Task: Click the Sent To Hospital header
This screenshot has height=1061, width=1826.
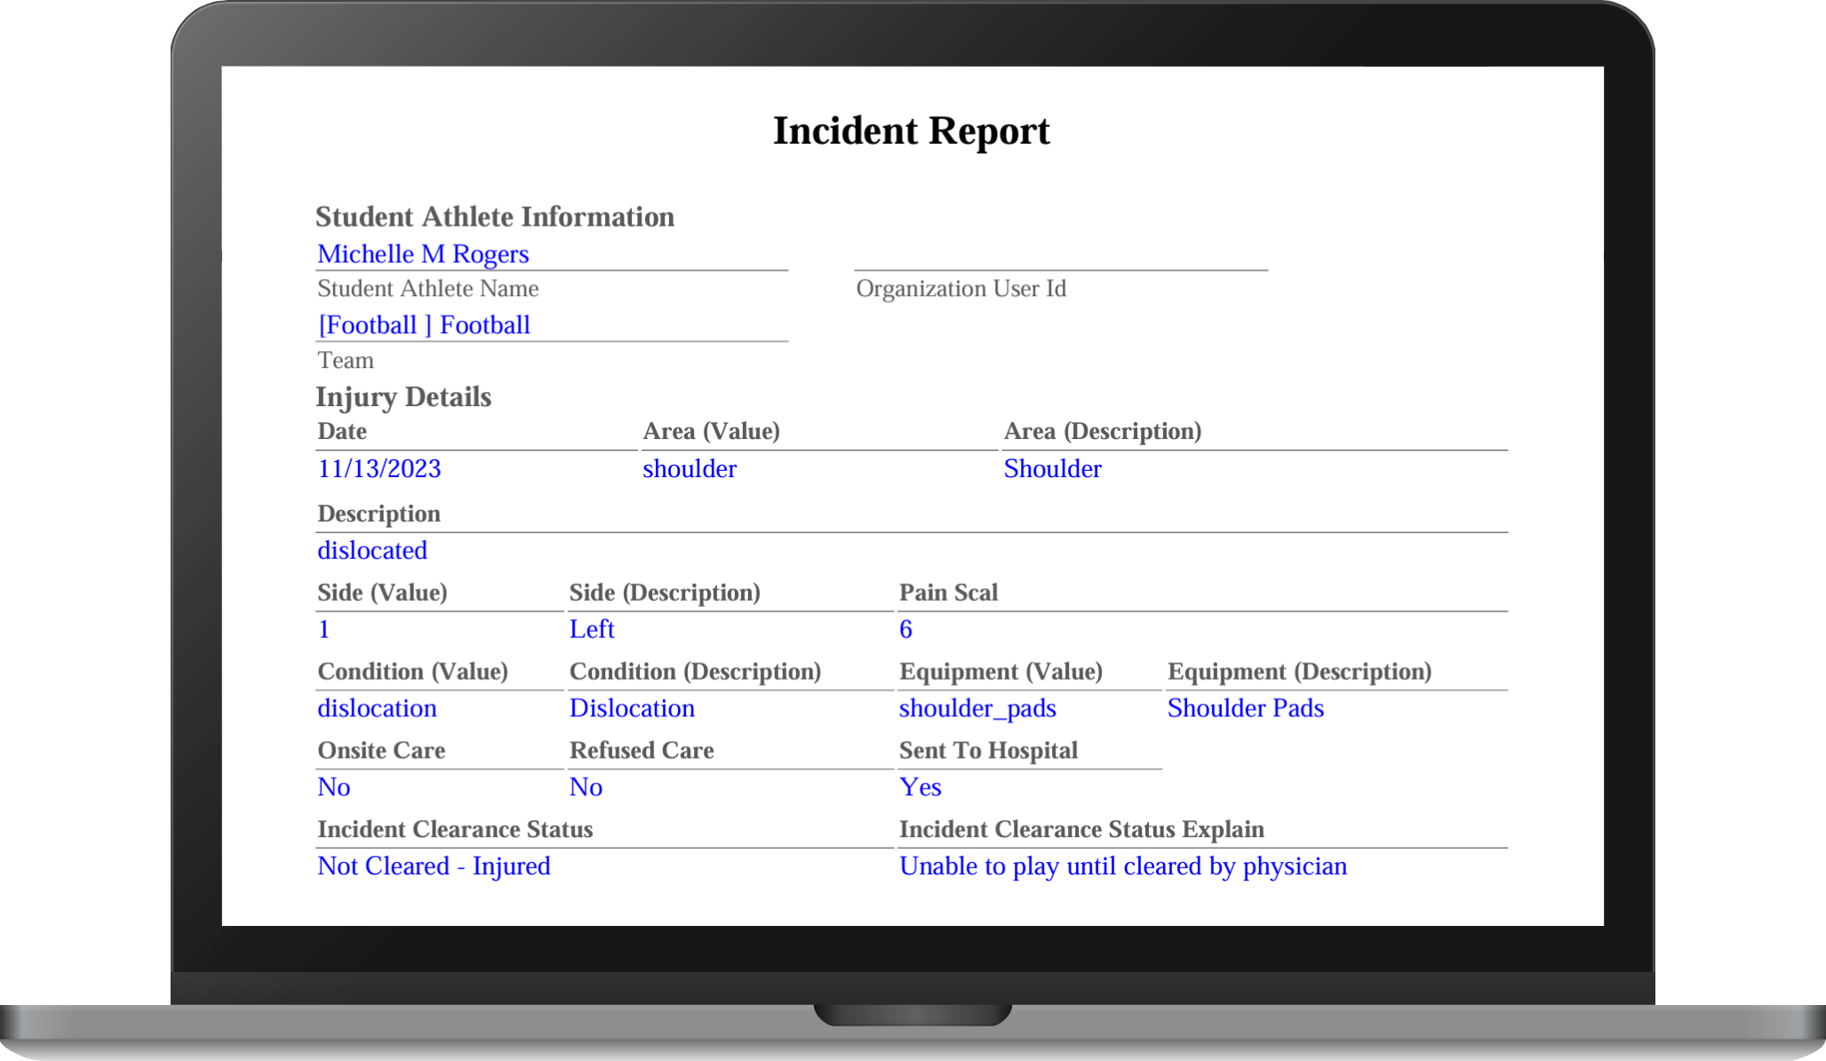Action: 988,751
